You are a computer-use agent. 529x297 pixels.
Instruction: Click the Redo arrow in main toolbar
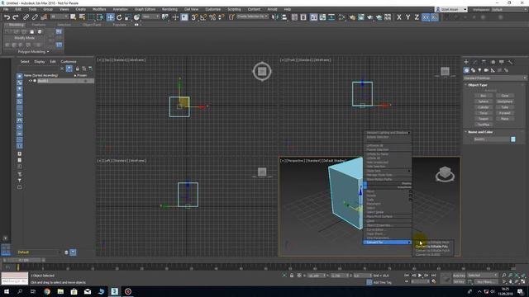(x=16, y=17)
